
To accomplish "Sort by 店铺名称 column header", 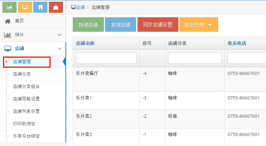I will point(85,43).
